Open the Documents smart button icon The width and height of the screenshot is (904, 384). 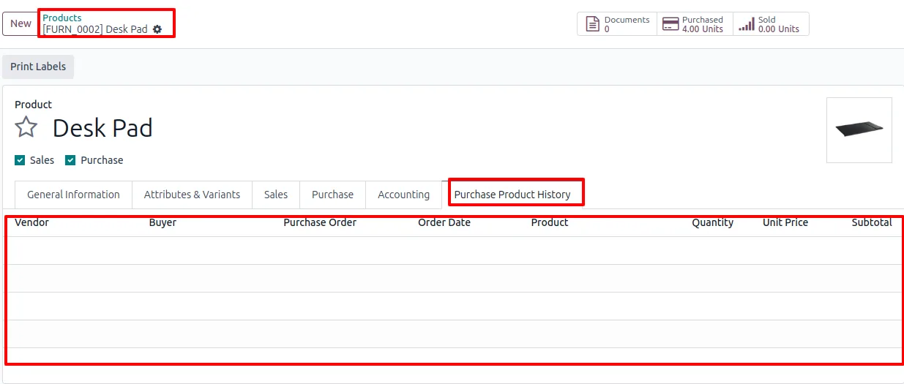click(x=593, y=24)
